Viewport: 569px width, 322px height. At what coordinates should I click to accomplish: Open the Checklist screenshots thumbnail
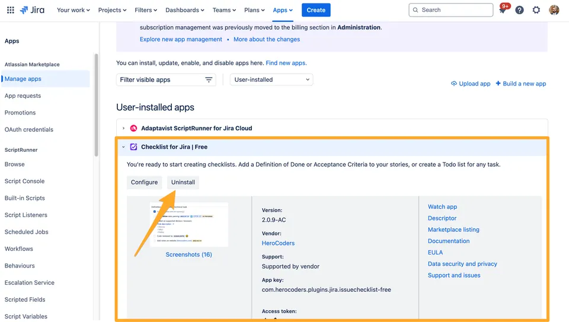[188, 225]
